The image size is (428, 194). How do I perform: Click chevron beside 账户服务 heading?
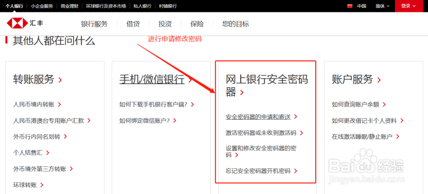click(379, 80)
